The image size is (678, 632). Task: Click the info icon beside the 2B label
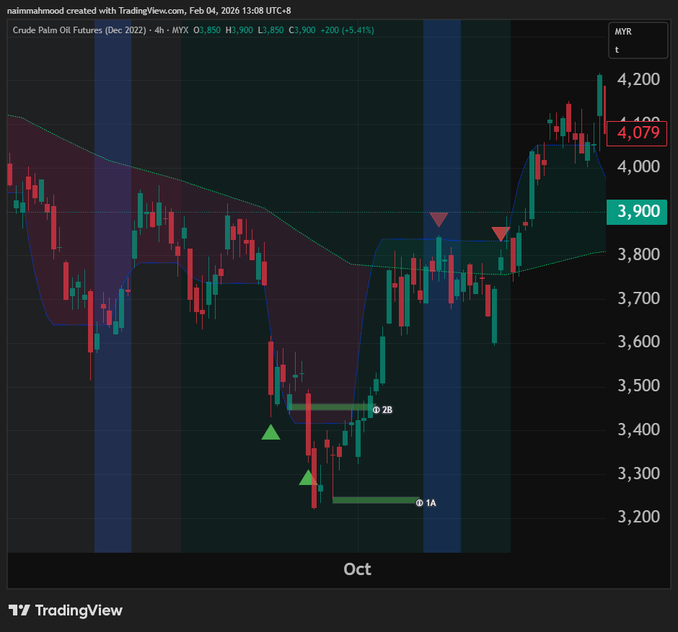tap(376, 409)
